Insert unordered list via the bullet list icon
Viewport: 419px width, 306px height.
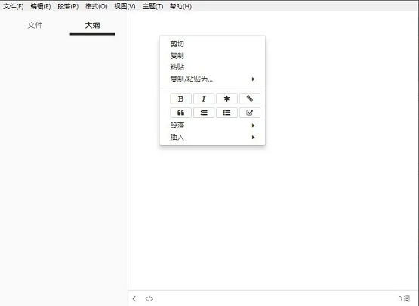click(226, 113)
